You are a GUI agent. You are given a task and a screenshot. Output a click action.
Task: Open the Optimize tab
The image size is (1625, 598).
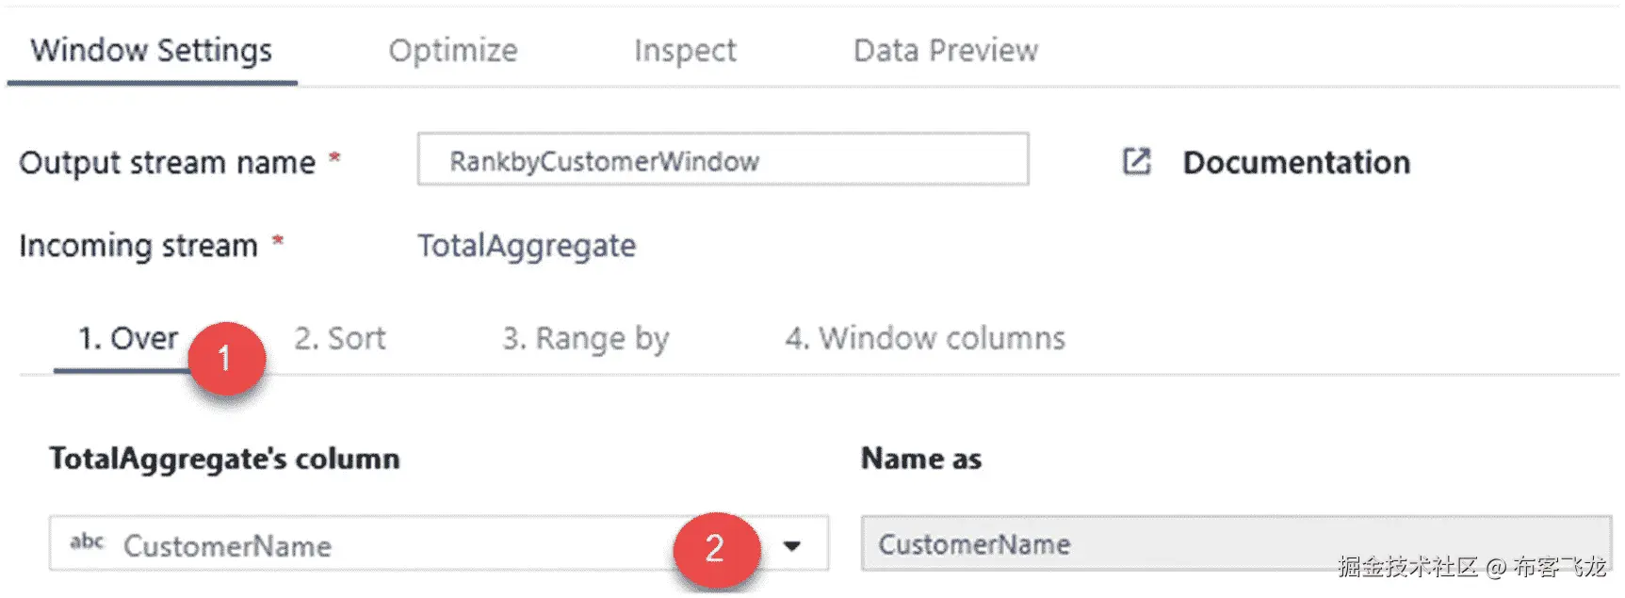click(453, 50)
